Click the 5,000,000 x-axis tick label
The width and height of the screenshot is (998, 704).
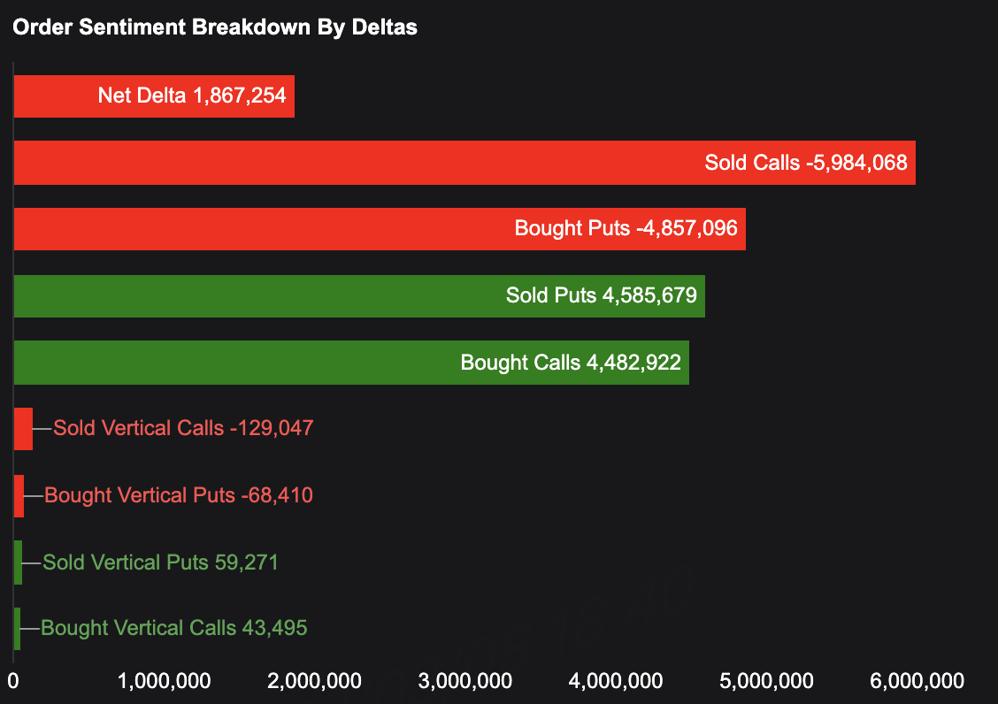click(765, 681)
